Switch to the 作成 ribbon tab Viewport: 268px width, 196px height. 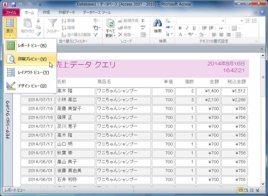[x=46, y=13]
